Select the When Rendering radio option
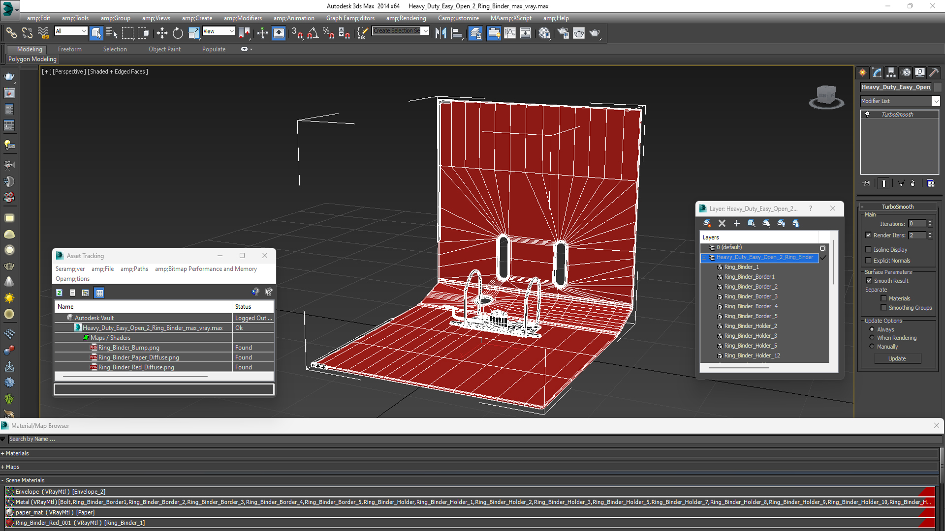The image size is (945, 531). 872,338
